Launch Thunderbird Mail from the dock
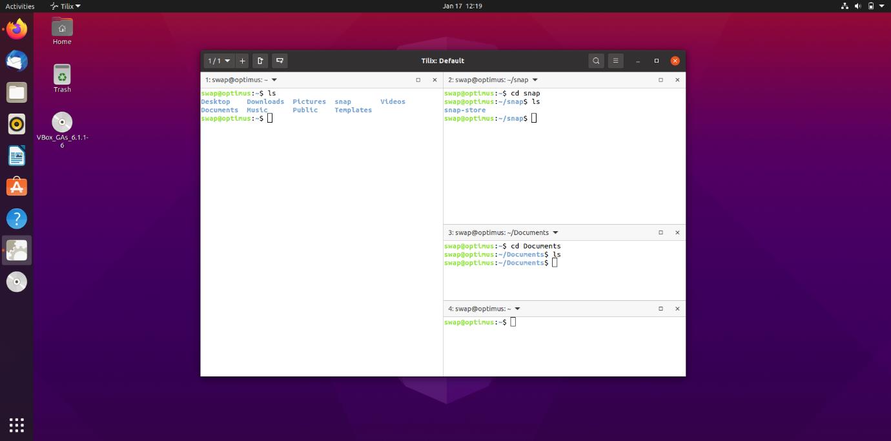This screenshot has height=441, width=891. [x=17, y=61]
